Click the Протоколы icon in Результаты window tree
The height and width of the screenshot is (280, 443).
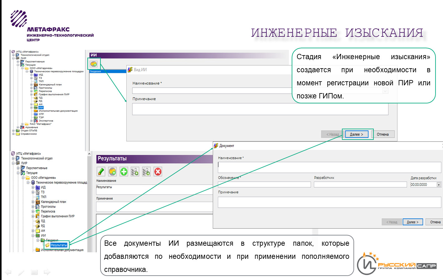[38, 206]
